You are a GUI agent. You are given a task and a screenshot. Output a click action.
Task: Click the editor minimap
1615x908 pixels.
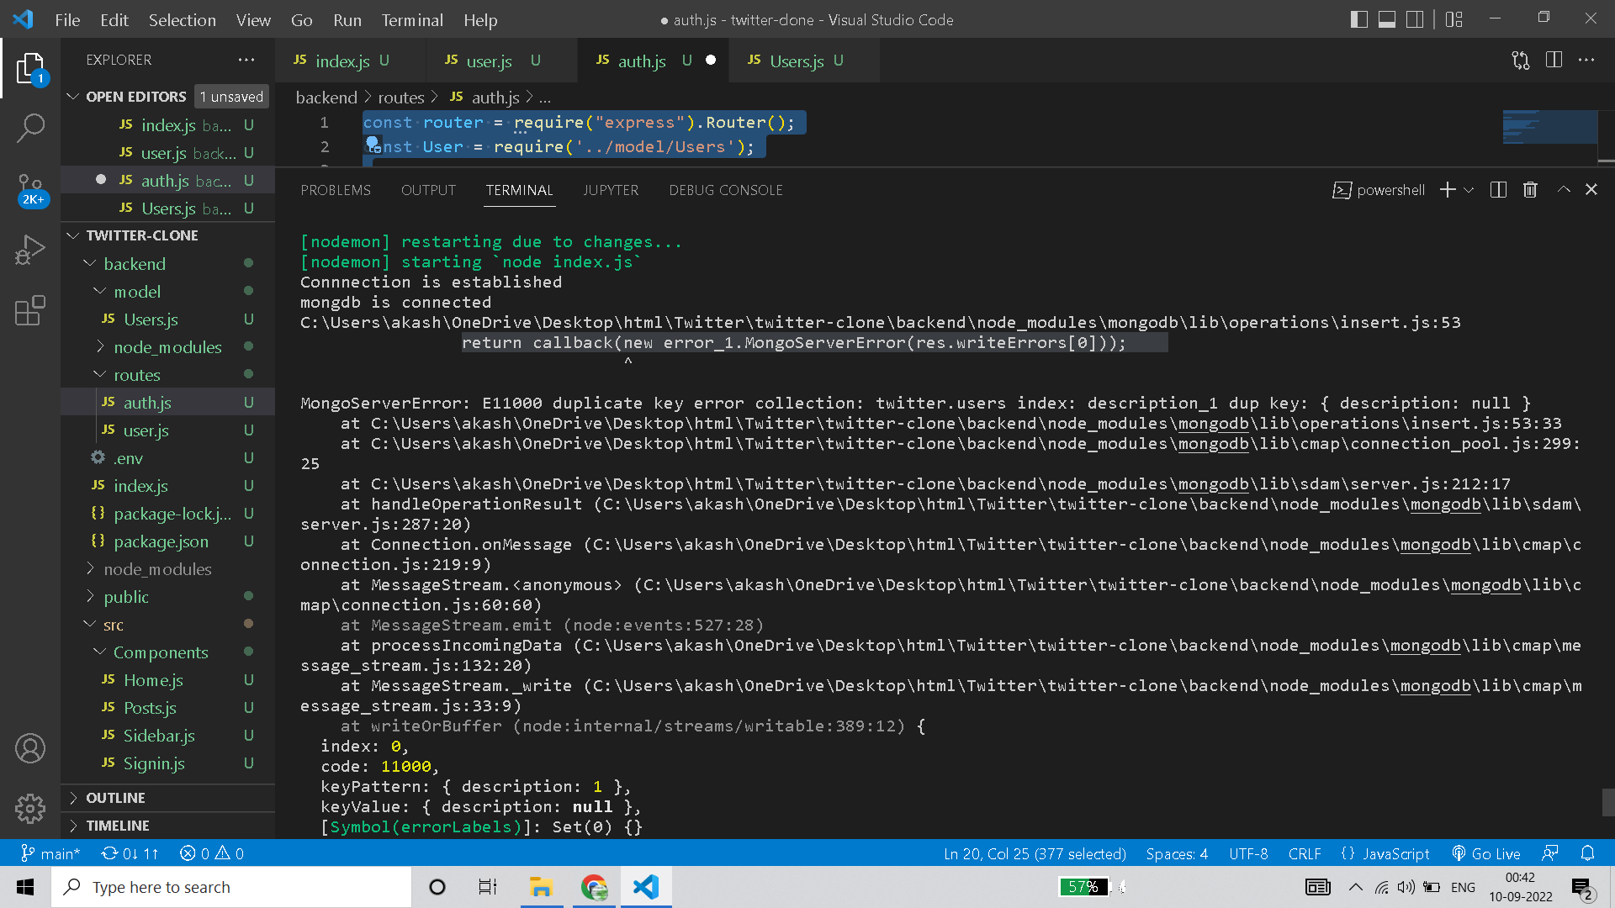(1549, 127)
